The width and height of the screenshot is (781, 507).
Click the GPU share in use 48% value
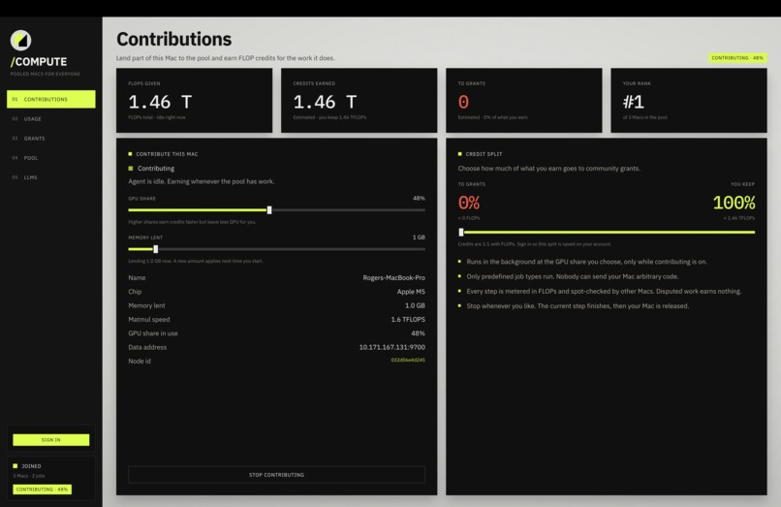[x=418, y=333]
